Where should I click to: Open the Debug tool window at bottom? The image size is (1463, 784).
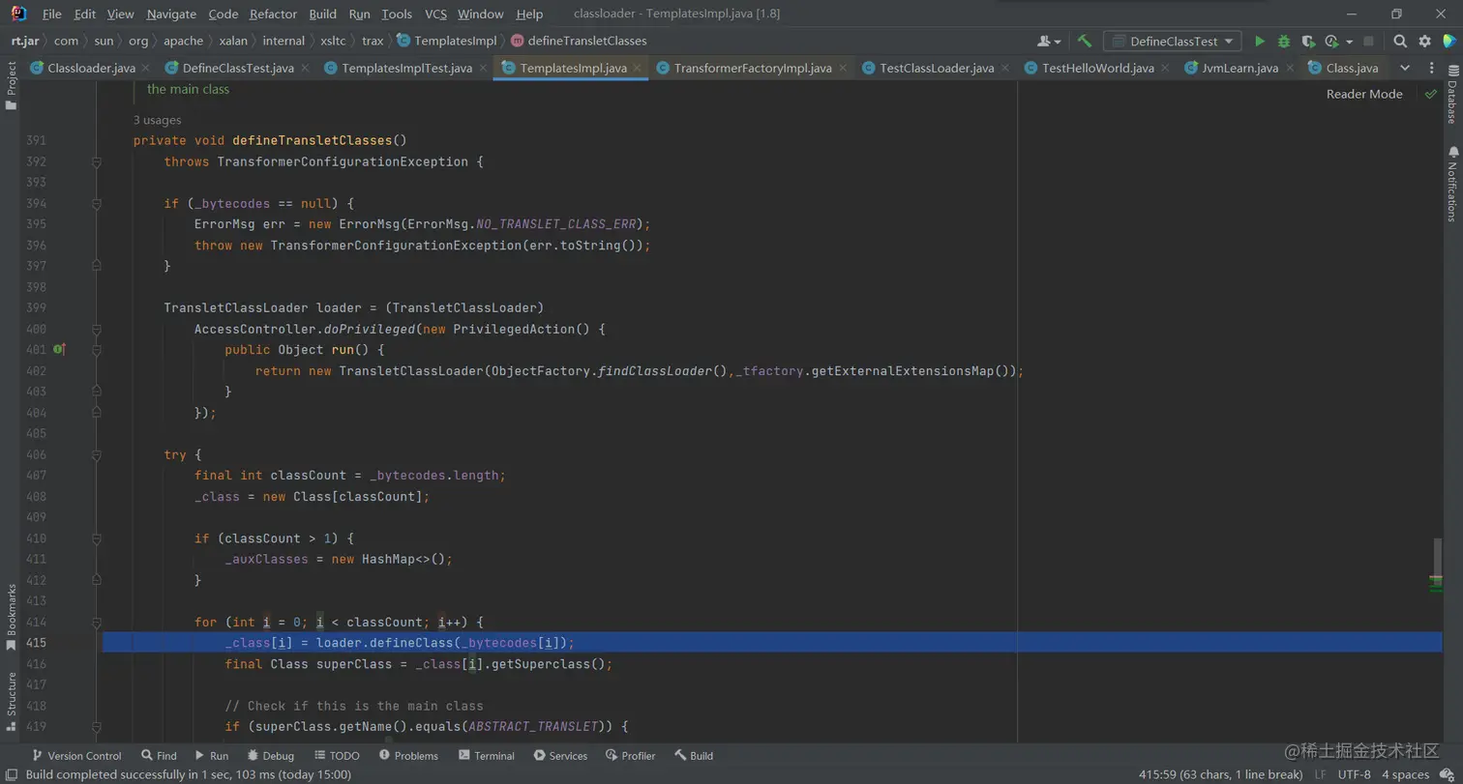click(x=270, y=756)
